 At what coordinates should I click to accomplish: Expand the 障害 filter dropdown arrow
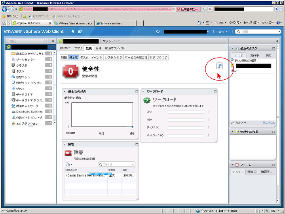point(133,164)
